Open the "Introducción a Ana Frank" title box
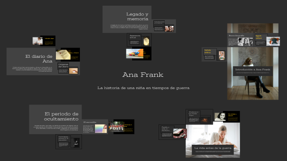The height and width of the screenshot is (161, 287). [x=253, y=71]
